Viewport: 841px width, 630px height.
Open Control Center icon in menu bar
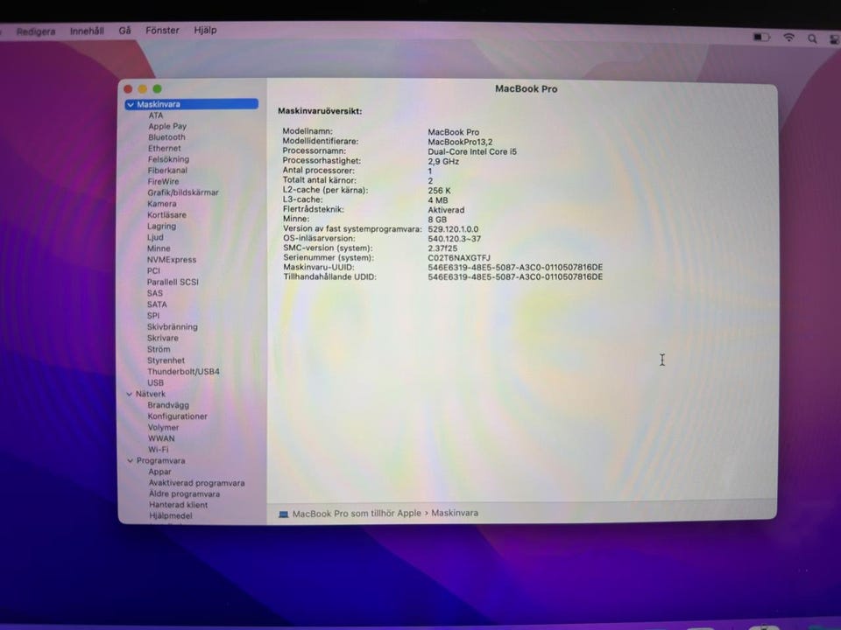[x=835, y=39]
